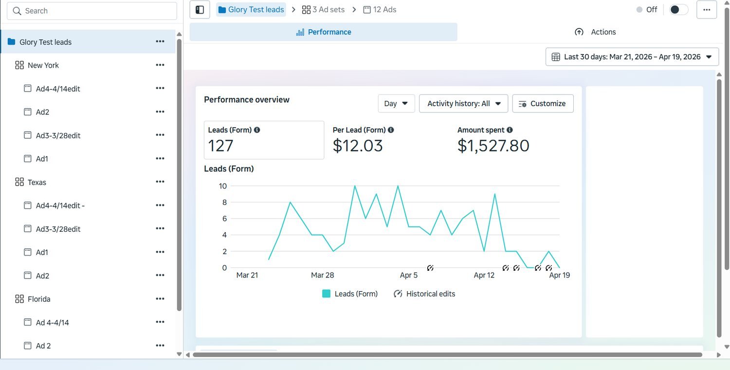730x370 pixels.
Task: Open options for Ad3-3/28edit under Texas
Action: point(160,228)
